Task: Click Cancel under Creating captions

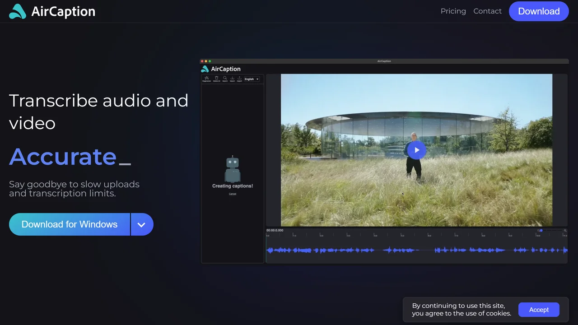Action: 233,194
